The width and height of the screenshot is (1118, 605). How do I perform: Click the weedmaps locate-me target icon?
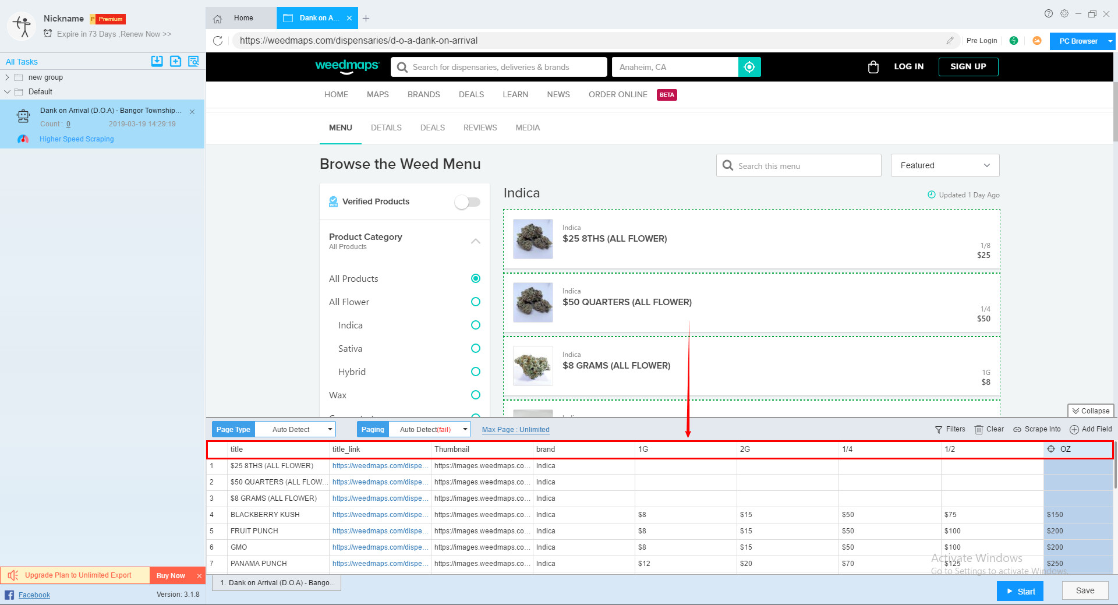[x=749, y=67]
